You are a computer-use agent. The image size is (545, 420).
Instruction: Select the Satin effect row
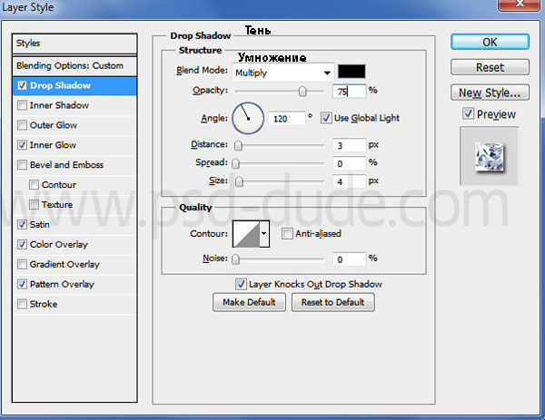74,225
